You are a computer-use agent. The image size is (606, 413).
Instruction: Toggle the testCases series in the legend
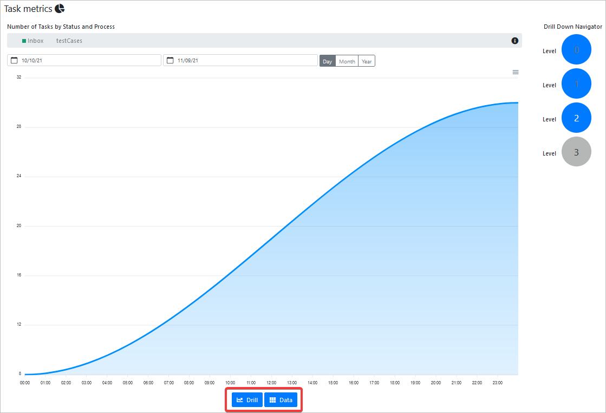click(x=69, y=41)
